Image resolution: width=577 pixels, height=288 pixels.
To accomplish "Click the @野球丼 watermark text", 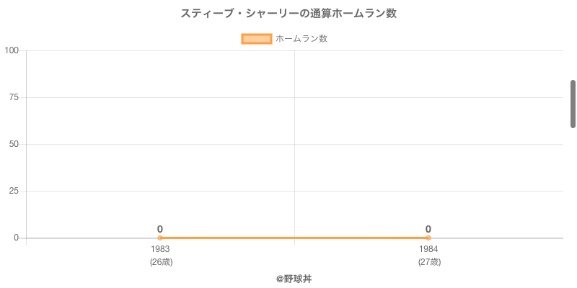I will pyautogui.click(x=294, y=279).
